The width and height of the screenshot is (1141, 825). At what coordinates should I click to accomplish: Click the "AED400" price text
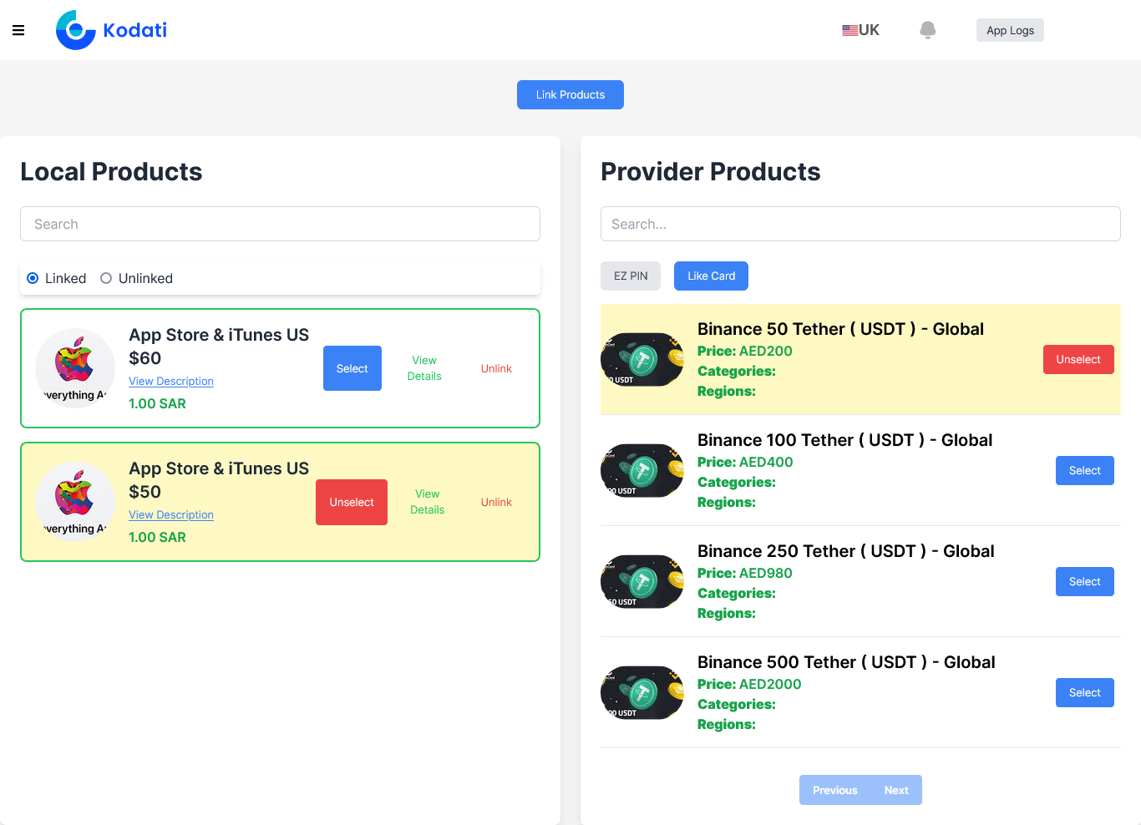coord(766,462)
